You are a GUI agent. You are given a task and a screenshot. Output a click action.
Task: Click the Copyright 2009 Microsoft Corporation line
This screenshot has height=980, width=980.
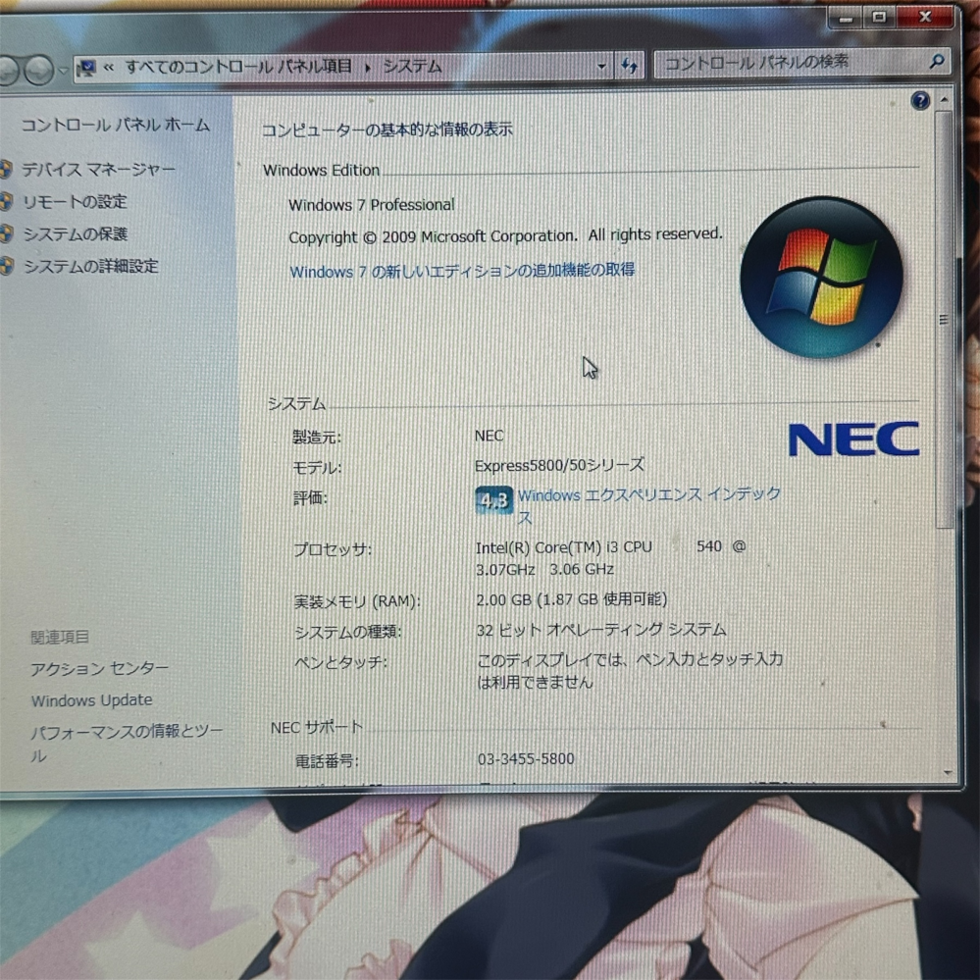(x=505, y=236)
